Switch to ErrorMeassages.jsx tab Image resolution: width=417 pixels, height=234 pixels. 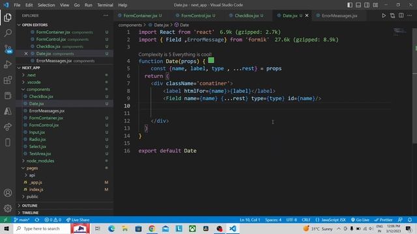point(339,16)
